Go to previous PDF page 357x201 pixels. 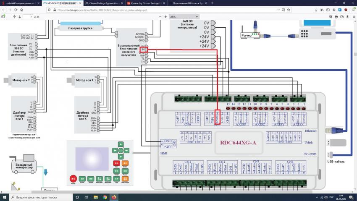pyautogui.click(x=14, y=16)
